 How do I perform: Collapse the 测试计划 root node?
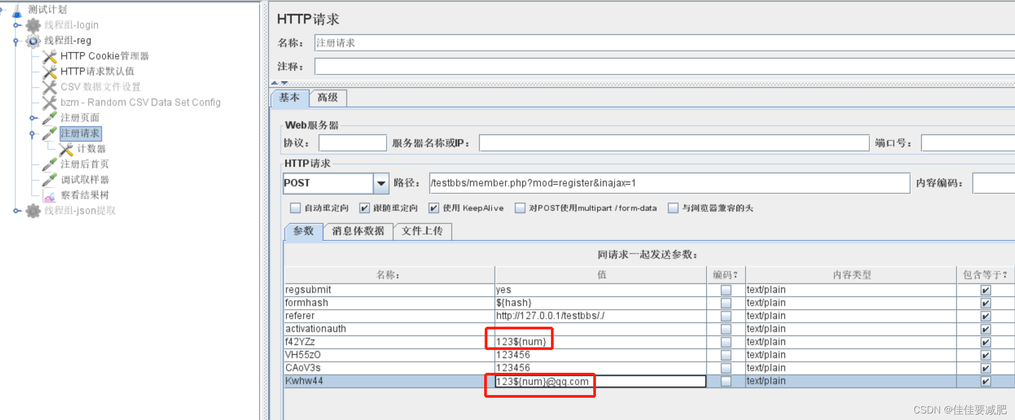2,10
